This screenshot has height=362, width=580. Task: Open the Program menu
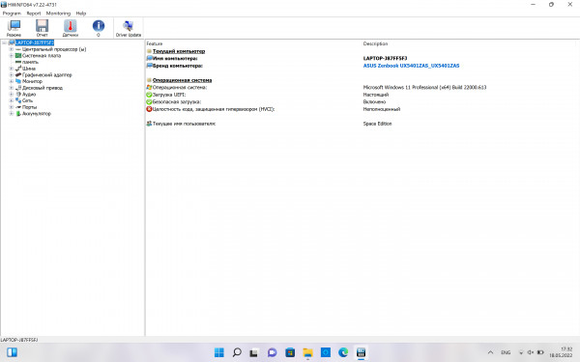[x=12, y=14]
